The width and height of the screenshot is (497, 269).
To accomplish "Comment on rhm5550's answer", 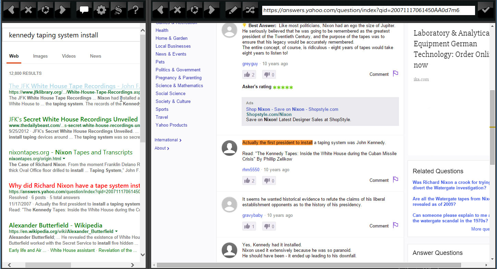I will coord(379,180).
